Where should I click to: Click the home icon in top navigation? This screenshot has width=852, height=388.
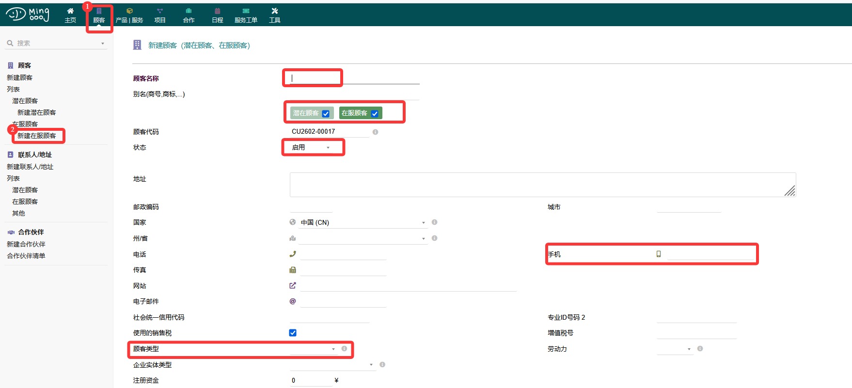pyautogui.click(x=70, y=11)
